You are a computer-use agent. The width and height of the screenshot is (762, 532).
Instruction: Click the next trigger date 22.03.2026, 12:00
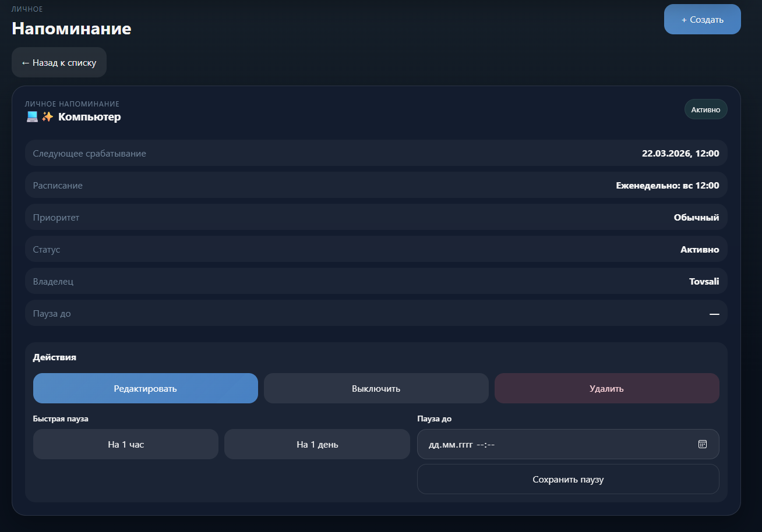tap(680, 154)
